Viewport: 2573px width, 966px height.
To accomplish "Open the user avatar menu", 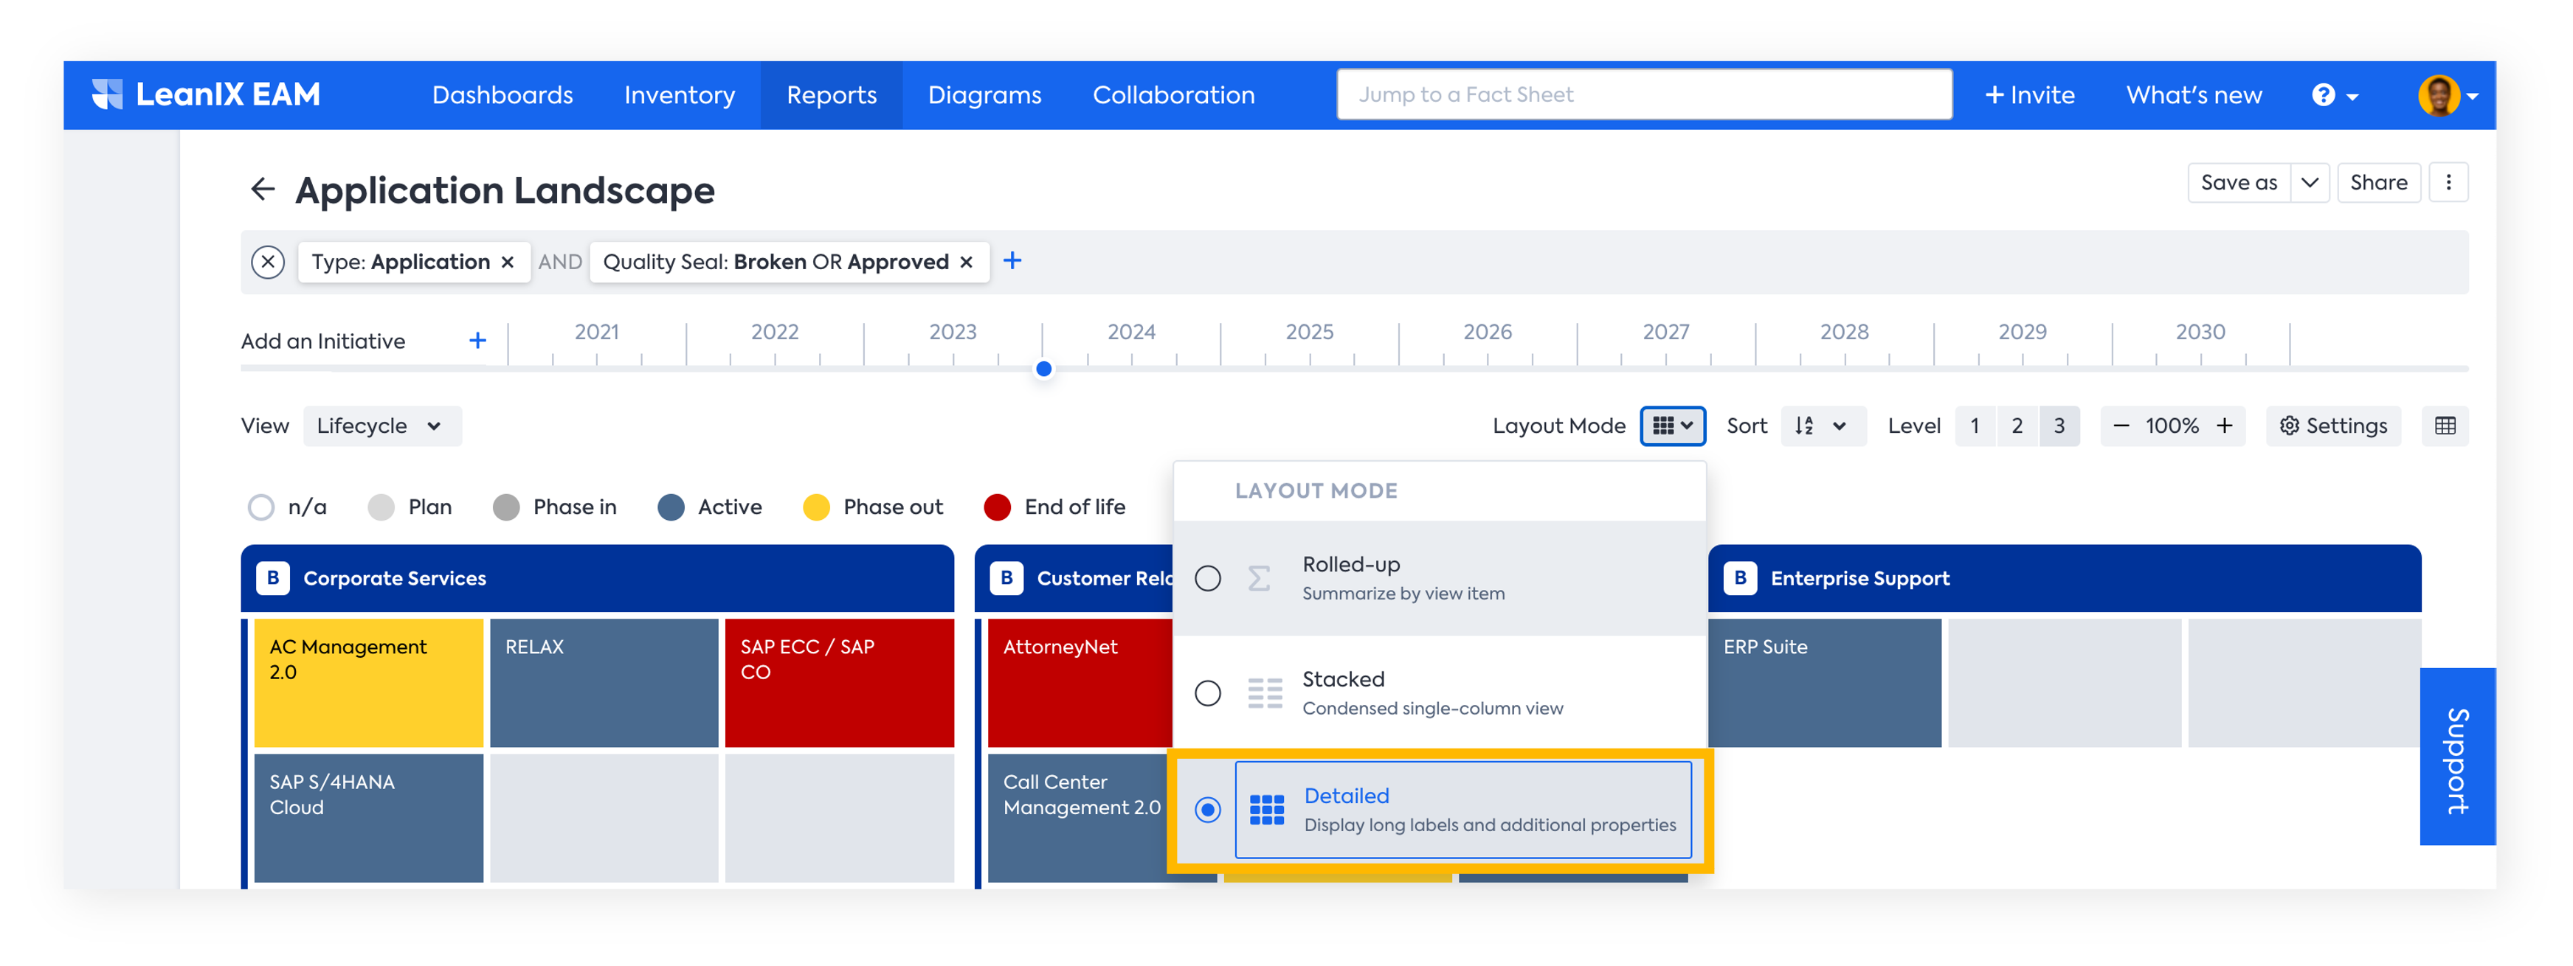I will point(2447,95).
